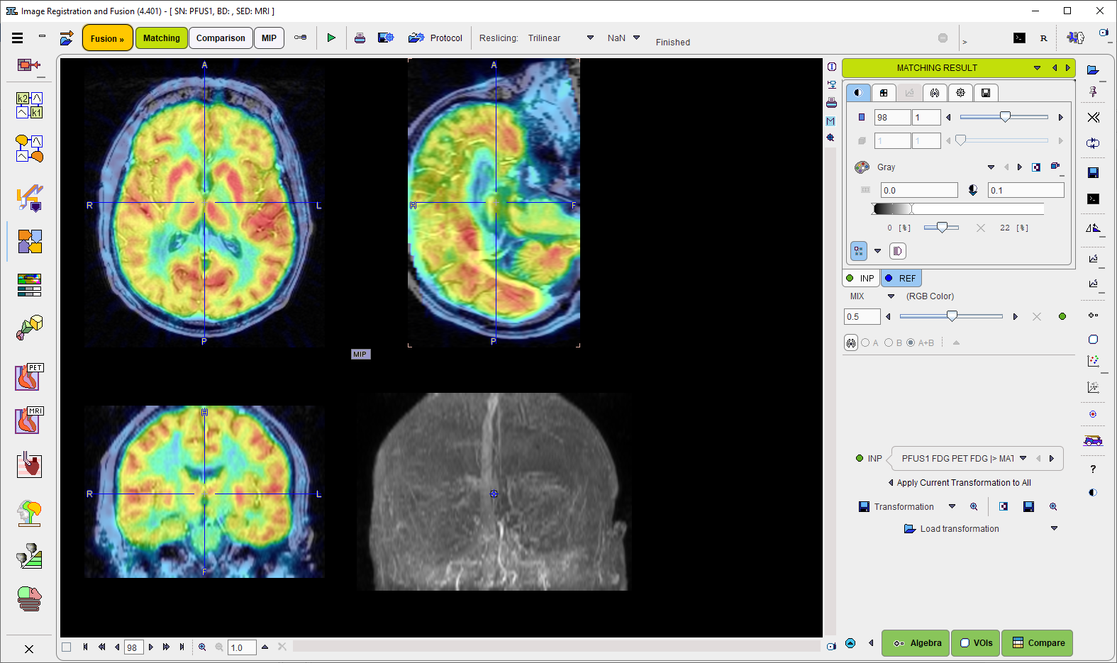Open the PFUS1 FDG PET series dropdown
Viewport: 1117px width, 663px height.
tap(1023, 459)
